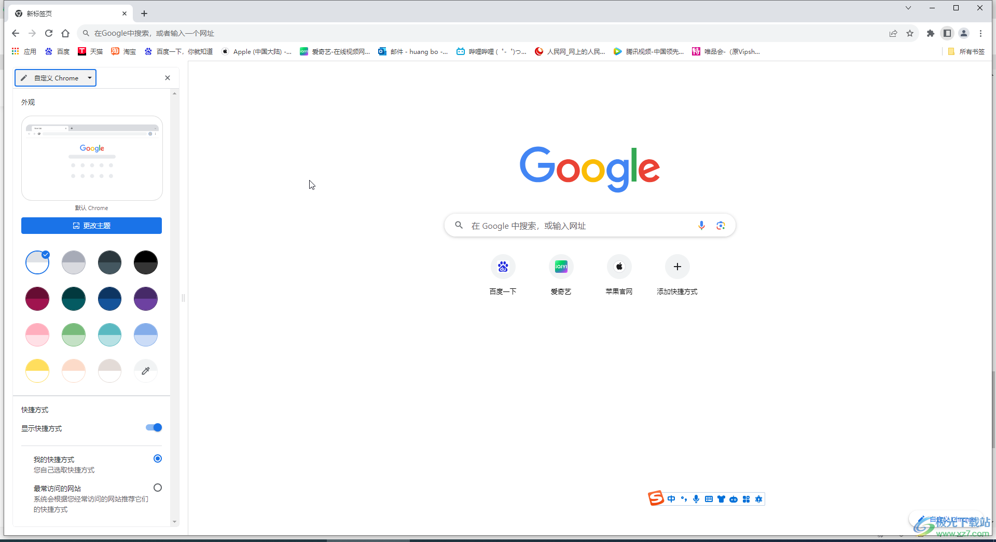Open the 所有书签 bookmarks folder
This screenshot has height=542, width=996.
[x=966, y=51]
